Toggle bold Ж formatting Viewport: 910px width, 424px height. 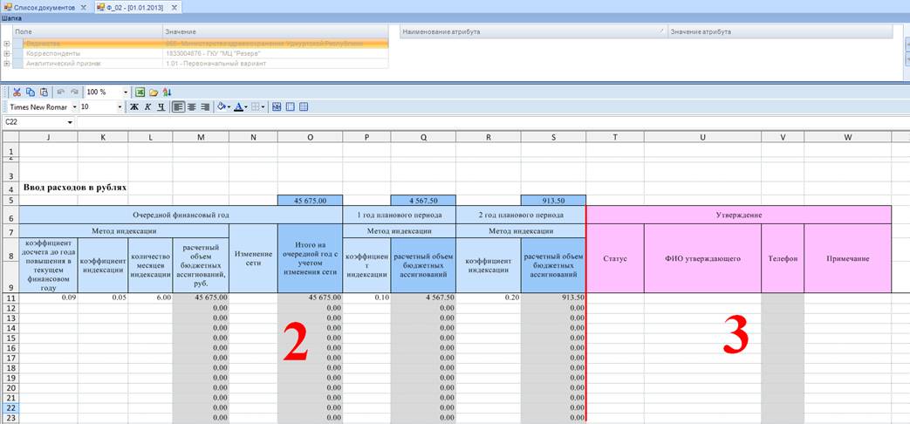[134, 106]
